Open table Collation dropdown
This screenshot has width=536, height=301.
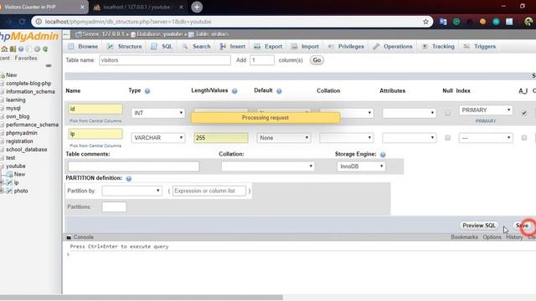(268, 166)
